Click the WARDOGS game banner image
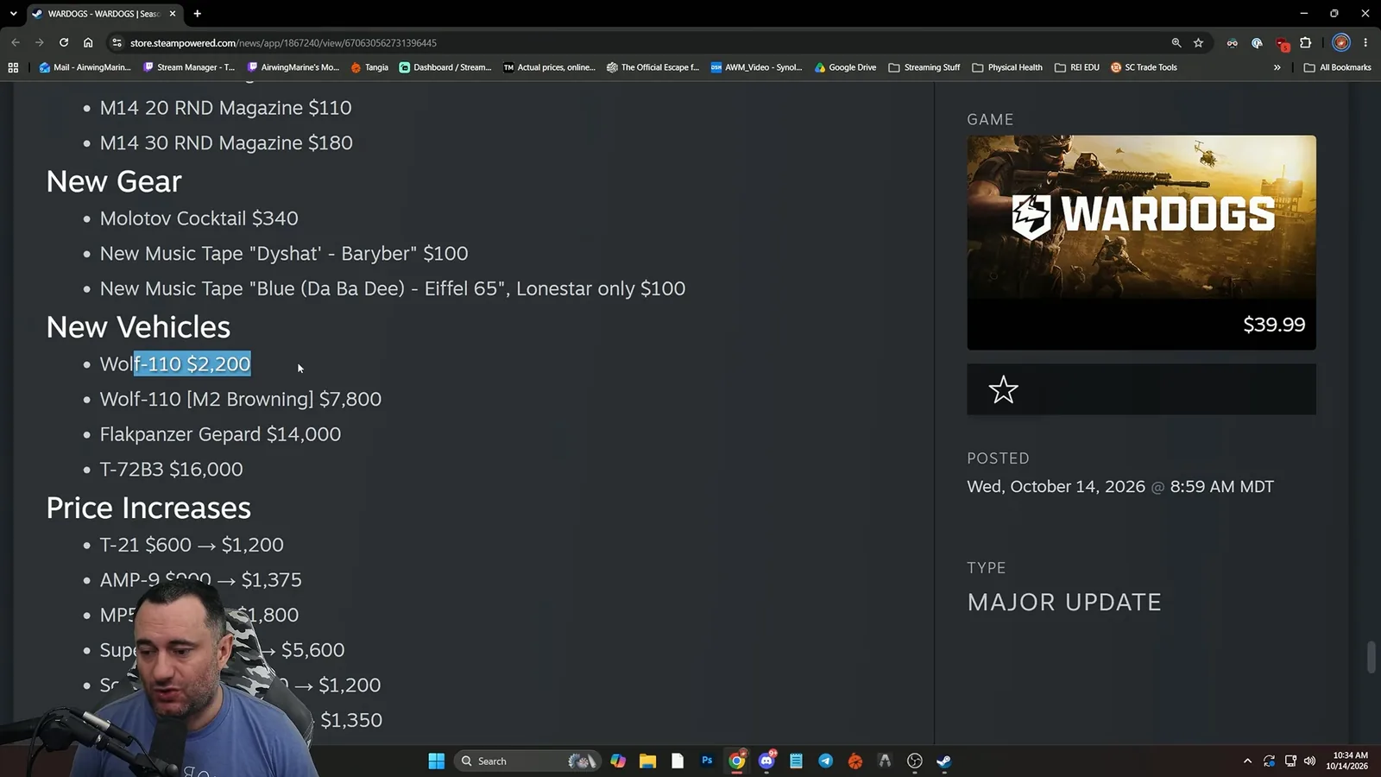This screenshot has width=1381, height=777. [x=1141, y=217]
